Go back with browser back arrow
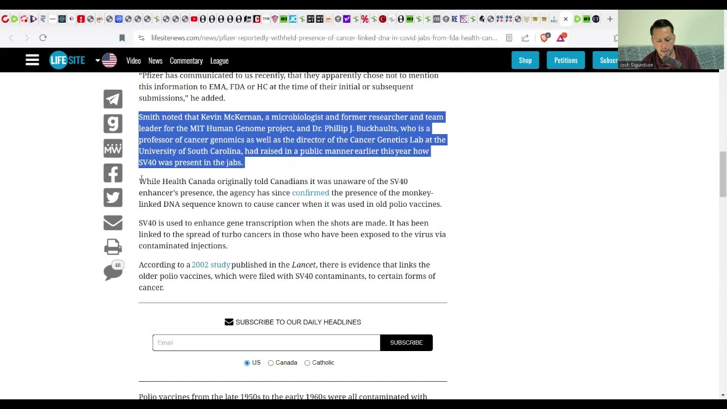The height and width of the screenshot is (409, 727). point(11,37)
